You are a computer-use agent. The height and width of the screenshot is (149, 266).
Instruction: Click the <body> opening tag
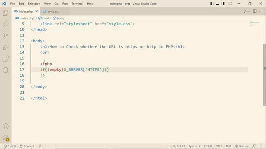pos(38,41)
